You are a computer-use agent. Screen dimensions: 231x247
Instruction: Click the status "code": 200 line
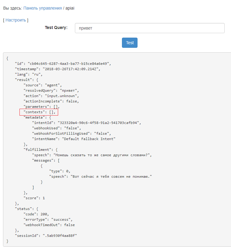click(x=36, y=214)
